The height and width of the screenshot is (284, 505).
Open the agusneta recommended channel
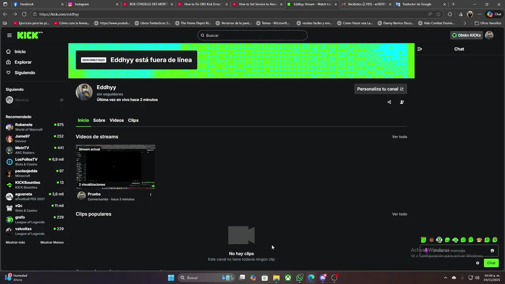point(35,196)
